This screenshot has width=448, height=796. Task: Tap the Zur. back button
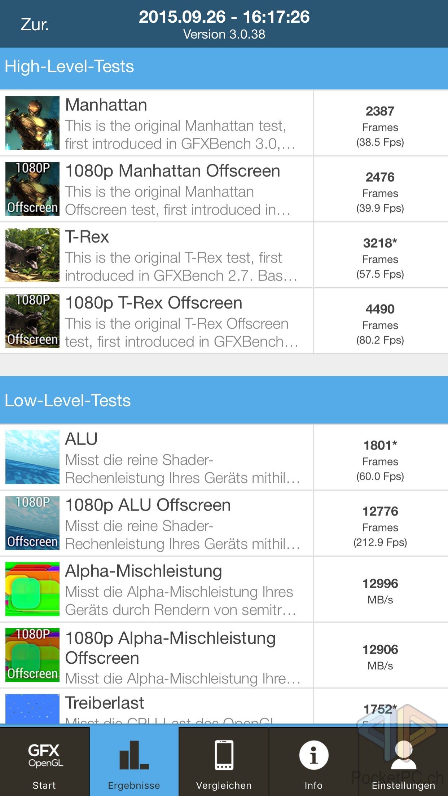click(35, 25)
